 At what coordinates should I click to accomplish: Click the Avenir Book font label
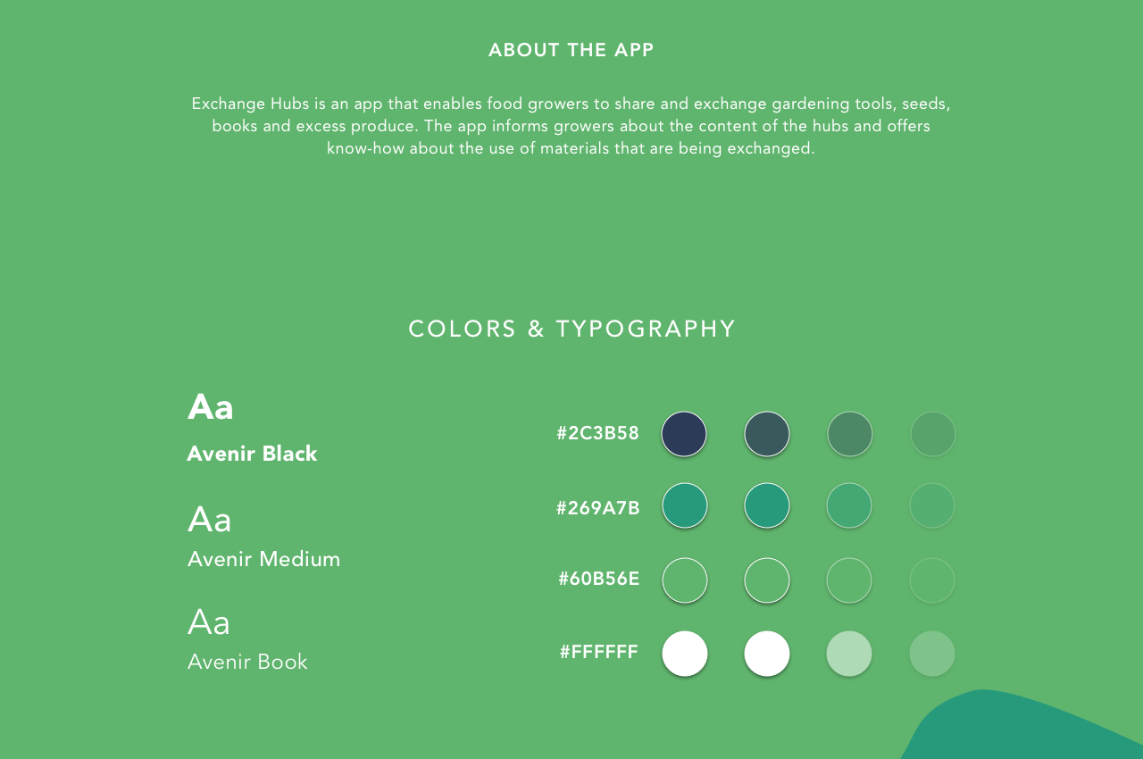point(248,662)
